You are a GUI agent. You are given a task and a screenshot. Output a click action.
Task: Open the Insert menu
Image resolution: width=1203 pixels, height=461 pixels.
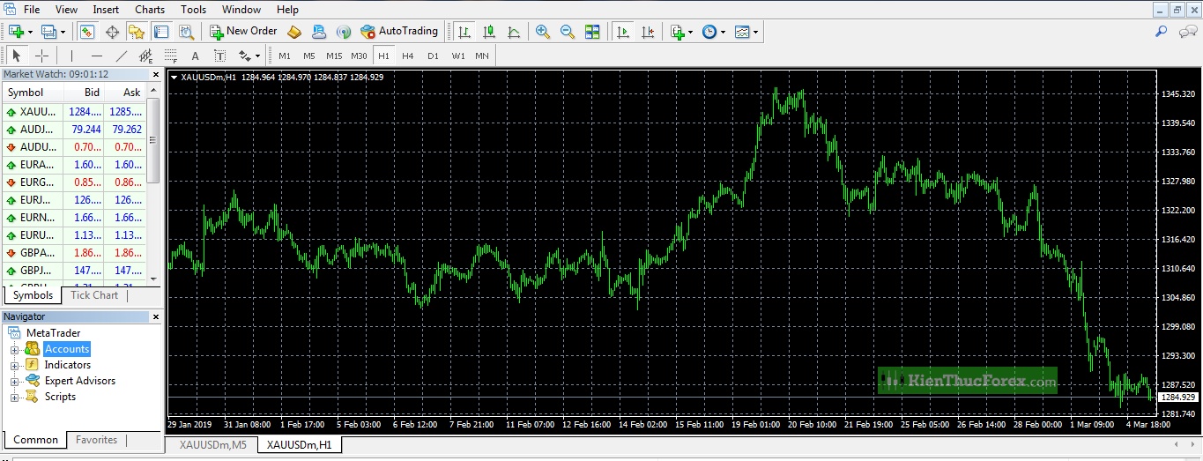(106, 10)
